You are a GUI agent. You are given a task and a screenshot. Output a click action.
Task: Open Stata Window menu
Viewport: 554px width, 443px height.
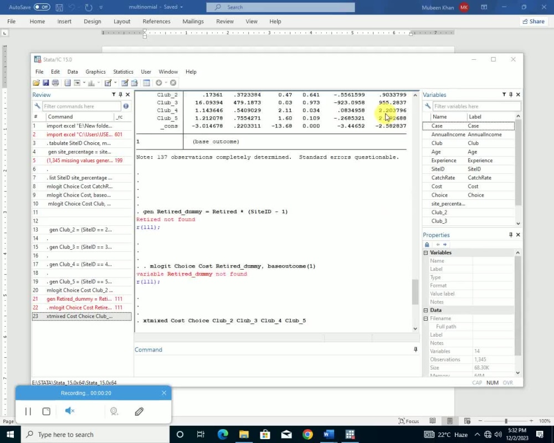coord(168,72)
